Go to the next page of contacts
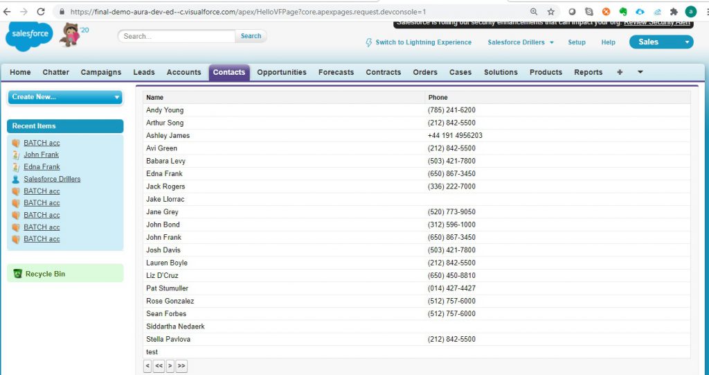This screenshot has height=375, width=709. click(x=170, y=366)
